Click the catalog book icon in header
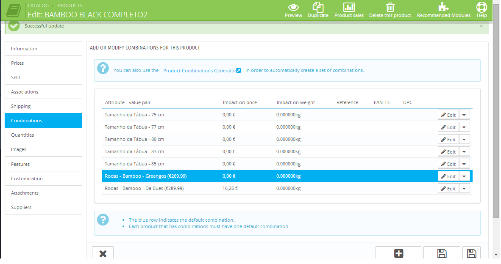The width and height of the screenshot is (501, 264). coord(14,11)
